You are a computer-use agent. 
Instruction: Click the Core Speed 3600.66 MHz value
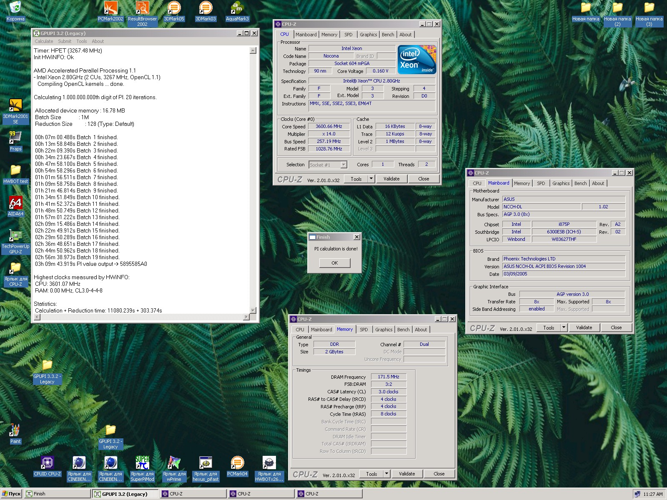coord(329,127)
